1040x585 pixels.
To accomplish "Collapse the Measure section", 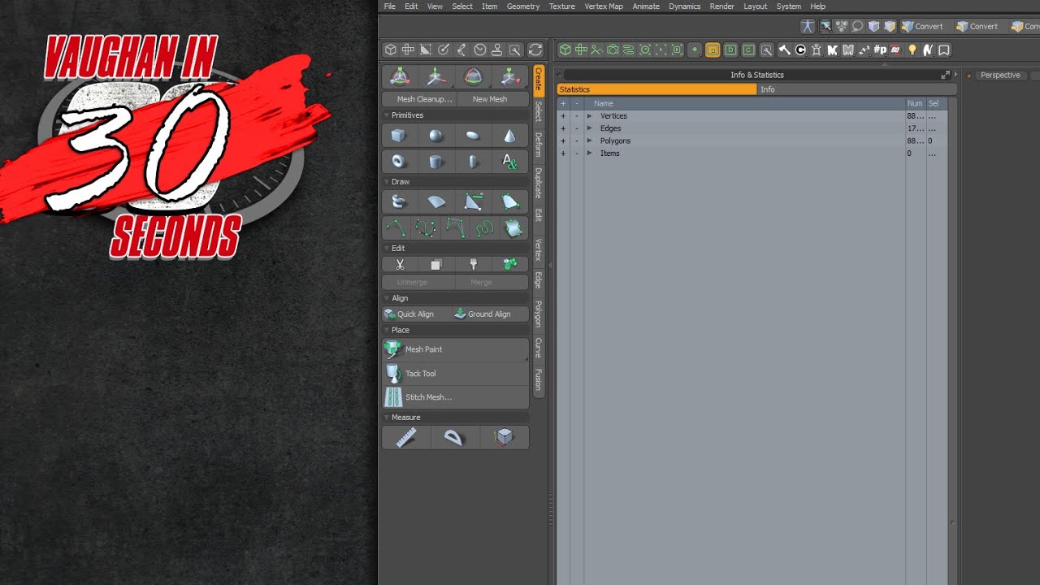I will pos(387,418).
